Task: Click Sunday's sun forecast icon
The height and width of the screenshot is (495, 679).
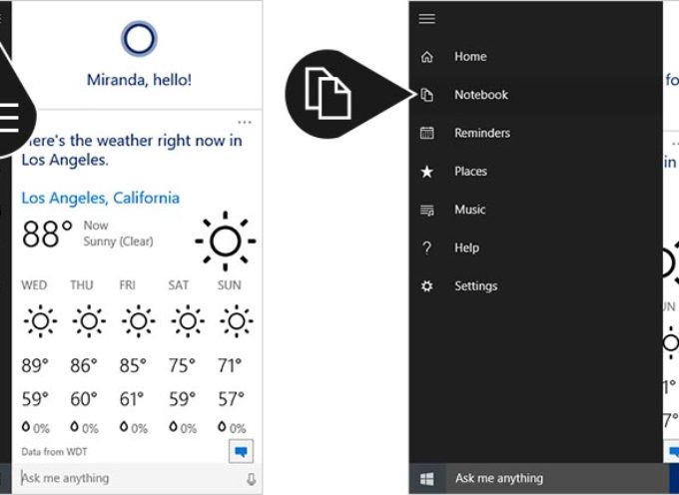Action: [237, 321]
